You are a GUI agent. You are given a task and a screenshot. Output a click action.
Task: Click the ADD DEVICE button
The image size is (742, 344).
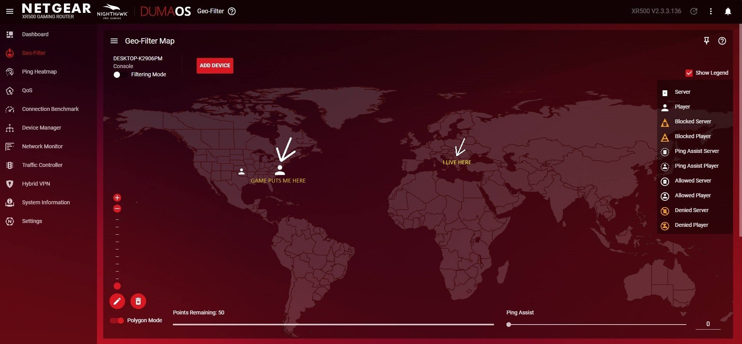pyautogui.click(x=215, y=66)
